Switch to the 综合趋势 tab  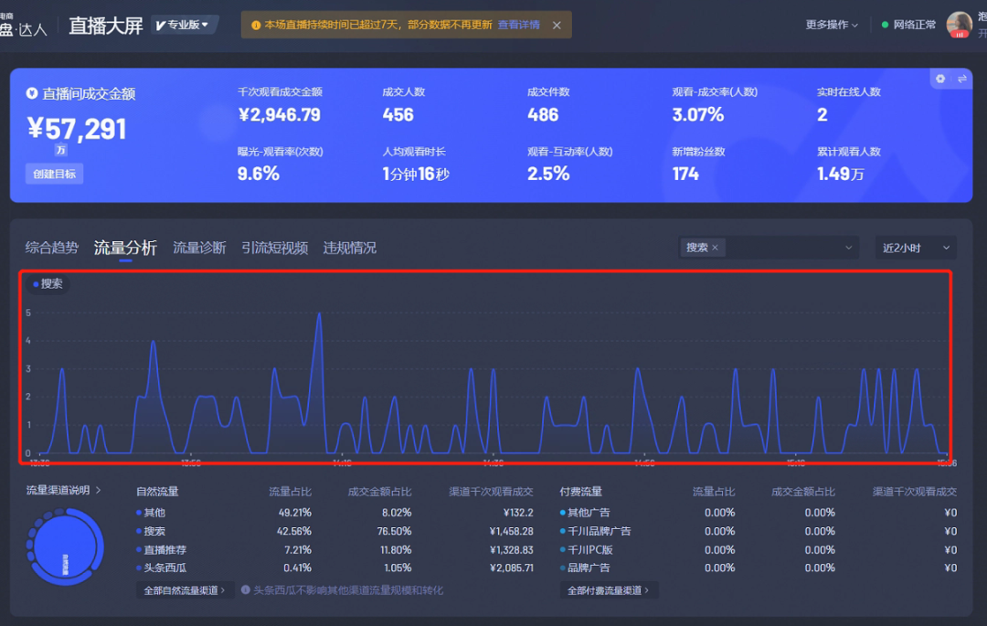pyautogui.click(x=52, y=248)
